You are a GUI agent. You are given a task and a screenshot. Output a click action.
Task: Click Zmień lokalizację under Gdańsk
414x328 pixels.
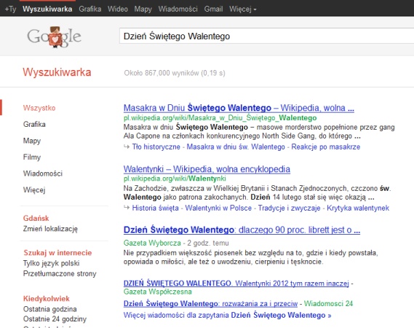[x=50, y=229]
